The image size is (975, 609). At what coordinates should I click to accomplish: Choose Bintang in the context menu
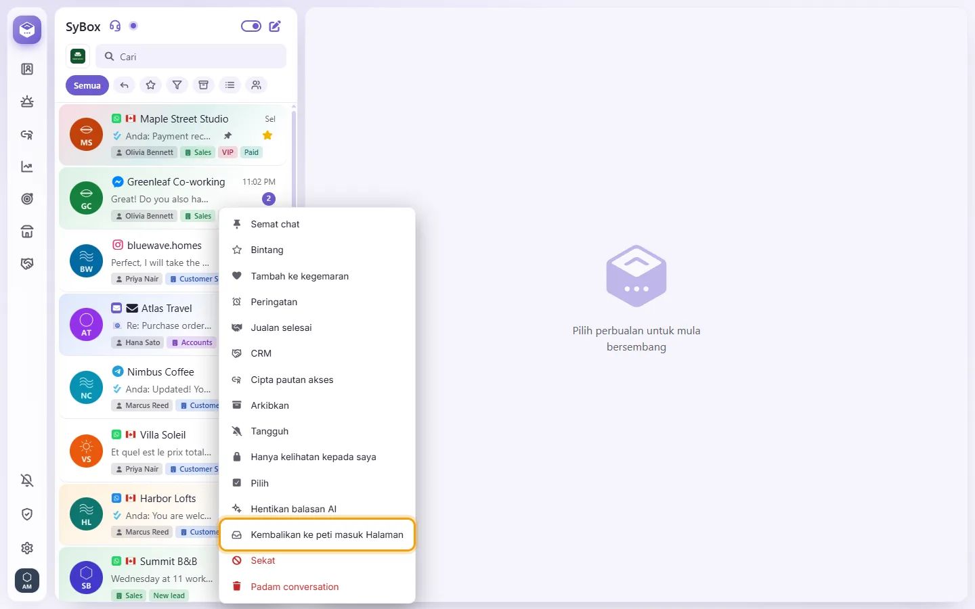coord(317,250)
